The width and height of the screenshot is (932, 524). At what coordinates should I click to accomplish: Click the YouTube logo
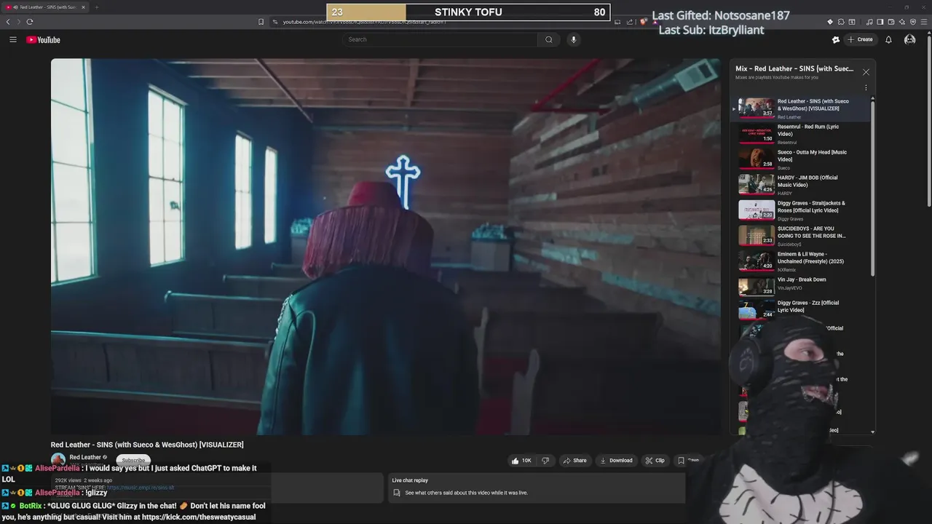44,39
